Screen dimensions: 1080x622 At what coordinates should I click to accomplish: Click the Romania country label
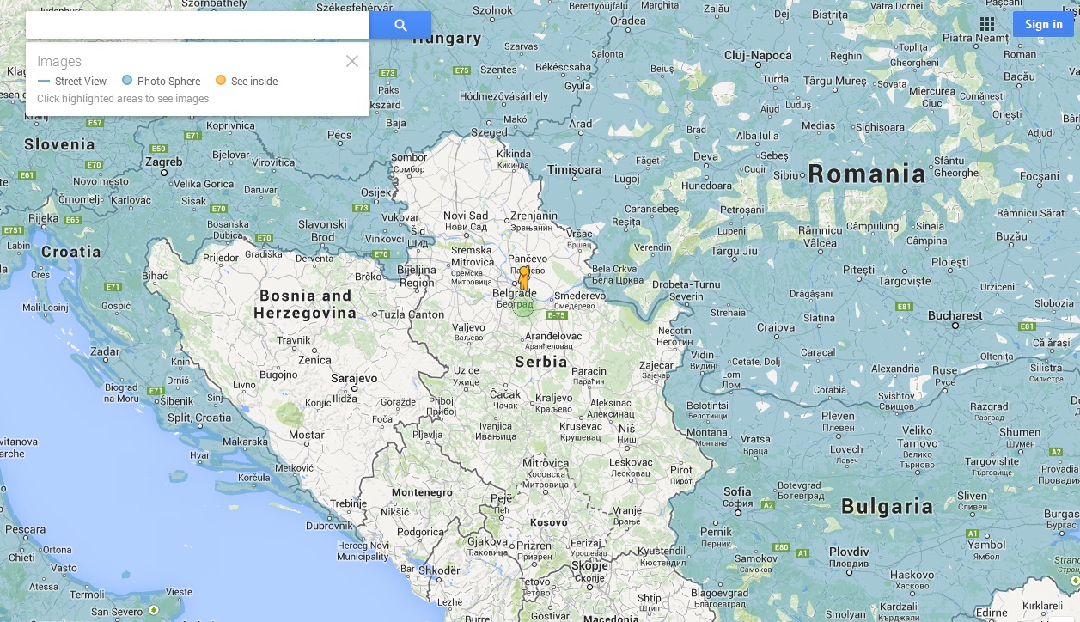(866, 174)
